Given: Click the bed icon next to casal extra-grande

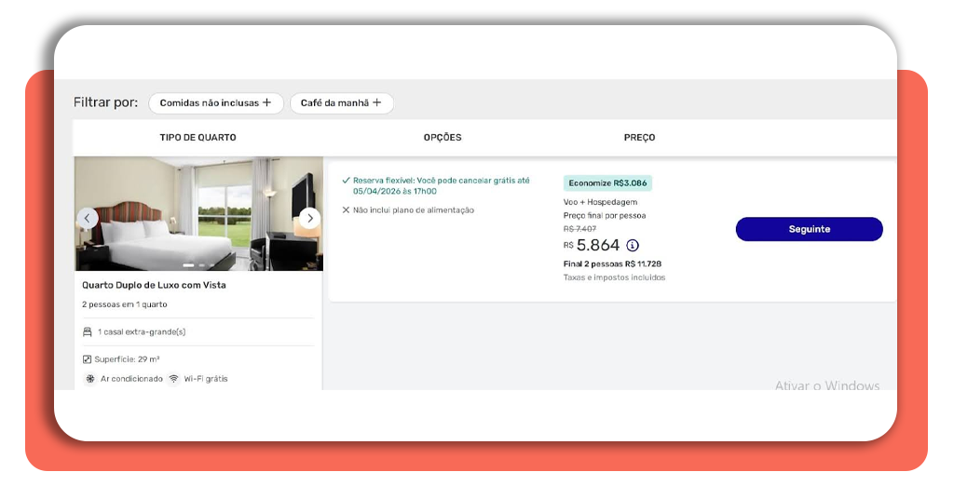Looking at the screenshot, I should tap(88, 331).
